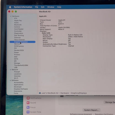Click the Metal 4 value
Image resolution: width=115 pixels, height=115 pixels.
[61, 29]
